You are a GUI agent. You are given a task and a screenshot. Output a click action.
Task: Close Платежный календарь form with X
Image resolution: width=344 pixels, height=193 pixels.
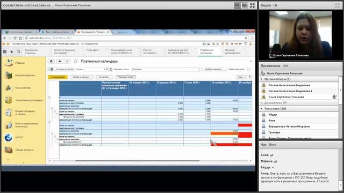click(250, 61)
